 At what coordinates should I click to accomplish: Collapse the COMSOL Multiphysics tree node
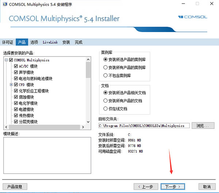pyautogui.click(x=6, y=60)
